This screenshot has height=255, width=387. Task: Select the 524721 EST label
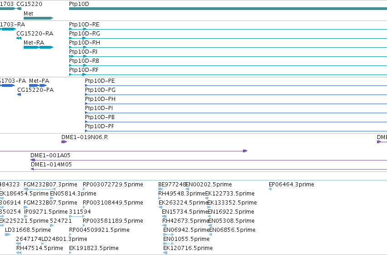(61, 221)
